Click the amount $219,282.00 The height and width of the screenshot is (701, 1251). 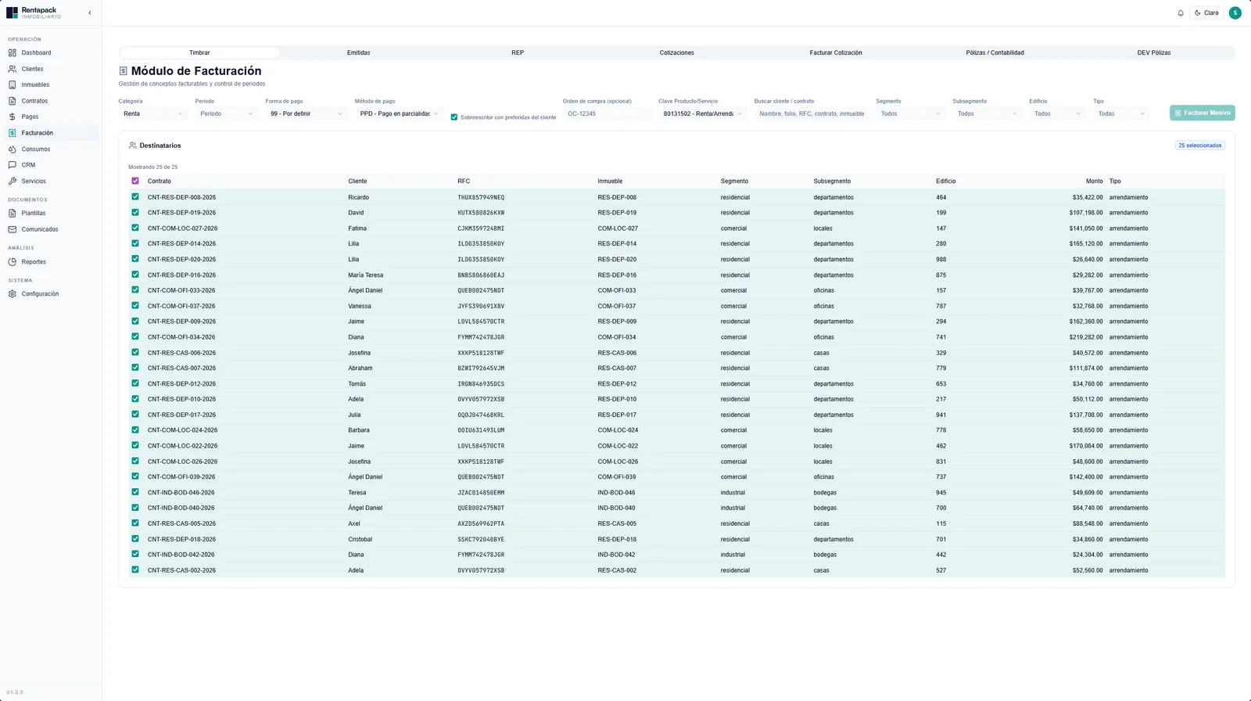click(x=1086, y=337)
